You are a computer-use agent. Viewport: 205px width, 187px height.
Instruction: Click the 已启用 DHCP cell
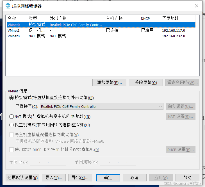147,30
